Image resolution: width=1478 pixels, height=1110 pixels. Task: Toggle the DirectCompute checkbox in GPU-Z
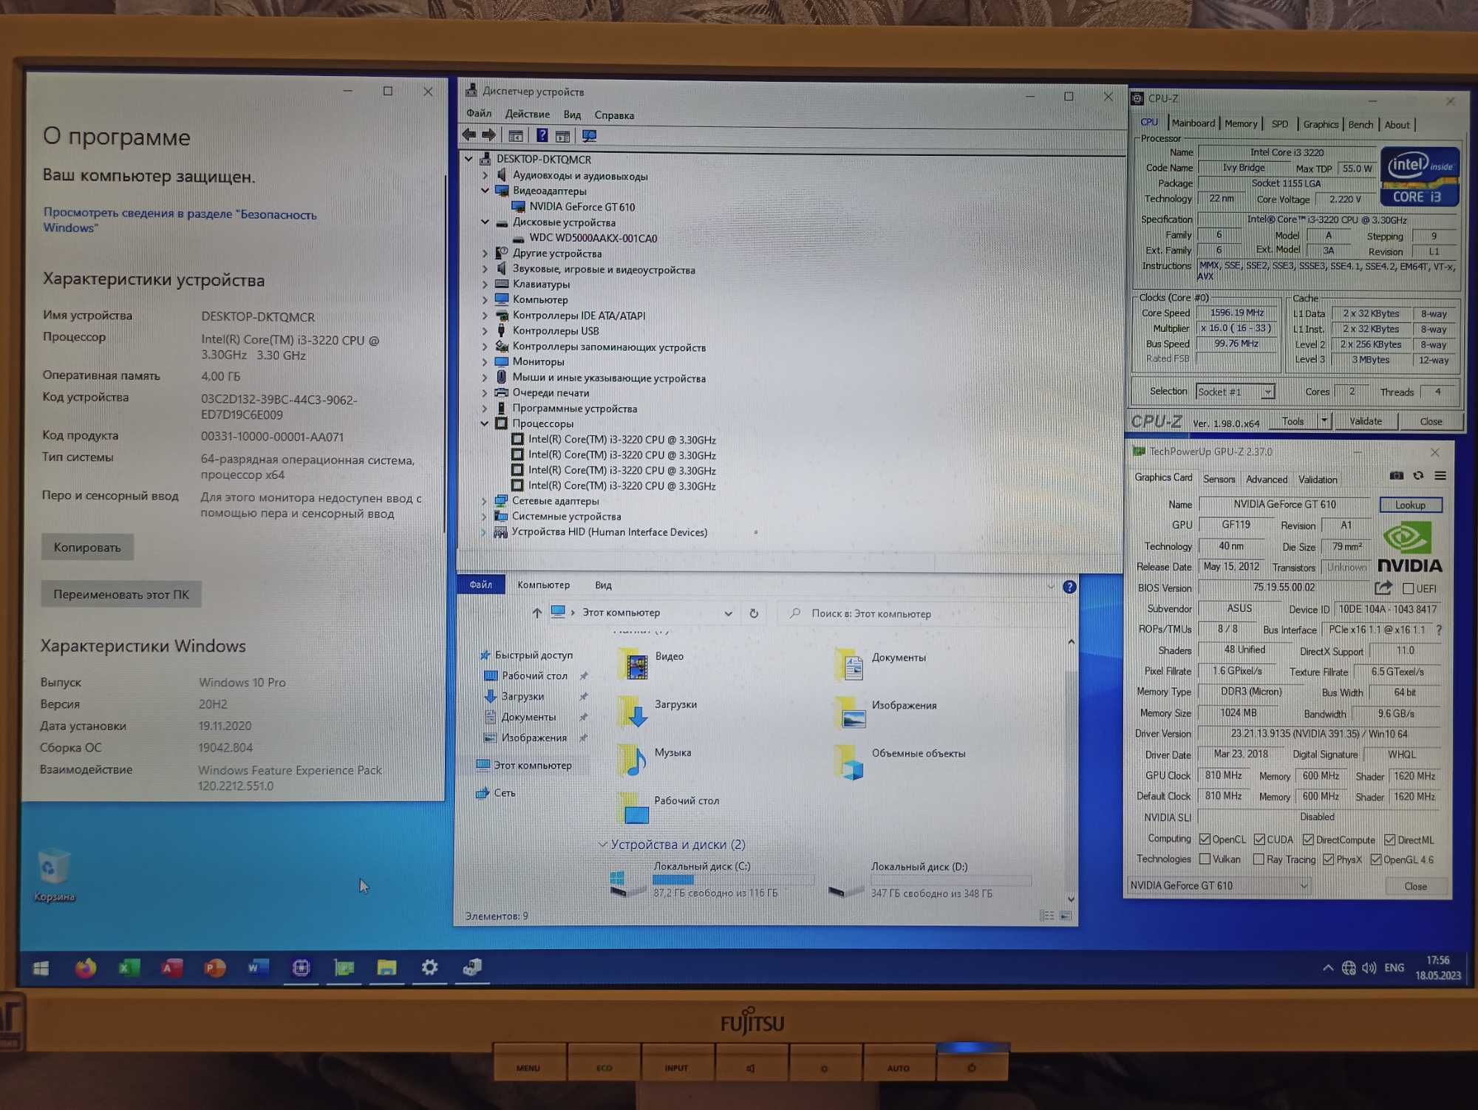tap(1308, 840)
